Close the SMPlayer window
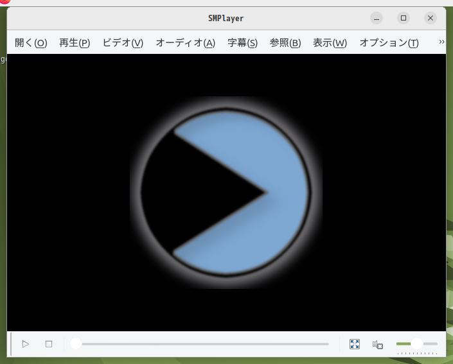The height and width of the screenshot is (364, 453). [431, 18]
